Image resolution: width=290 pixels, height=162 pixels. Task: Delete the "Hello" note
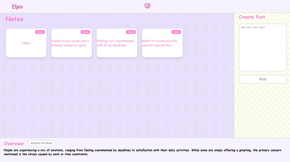click(40, 32)
